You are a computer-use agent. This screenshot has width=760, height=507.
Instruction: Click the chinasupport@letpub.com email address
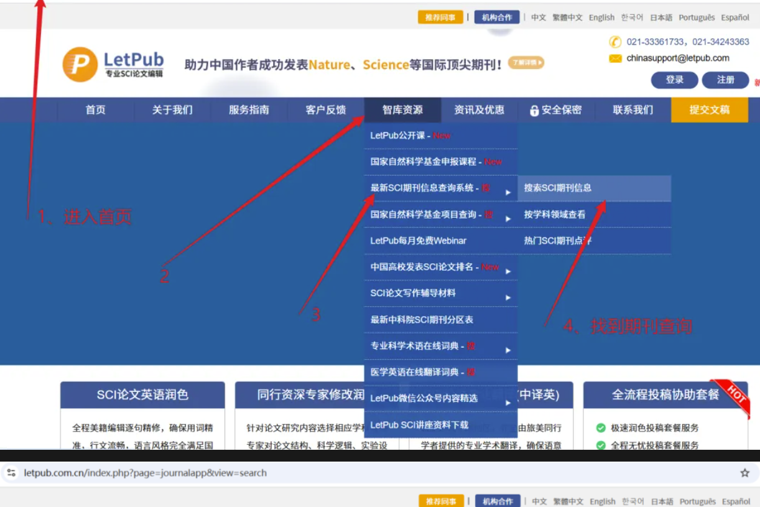tap(678, 58)
